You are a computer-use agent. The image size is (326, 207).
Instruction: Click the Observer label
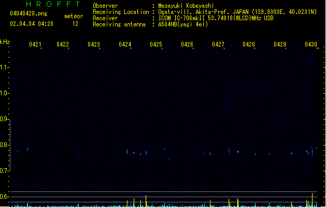tap(105, 6)
